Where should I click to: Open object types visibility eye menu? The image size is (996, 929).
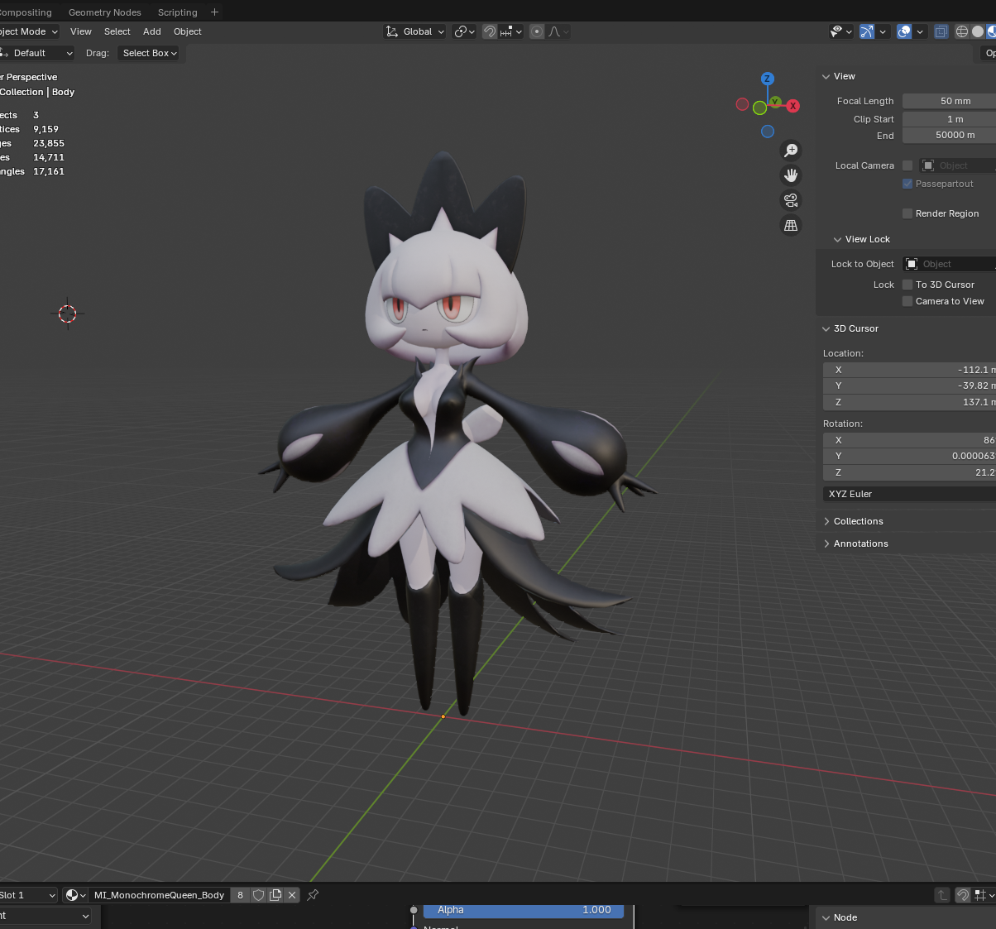[840, 31]
